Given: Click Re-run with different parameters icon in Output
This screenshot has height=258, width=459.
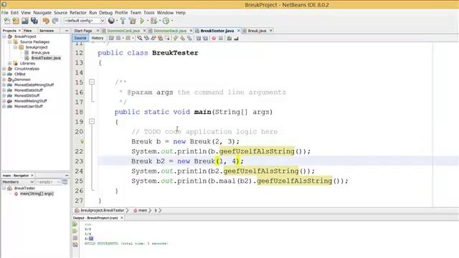Looking at the screenshot, I should pos(75,231).
